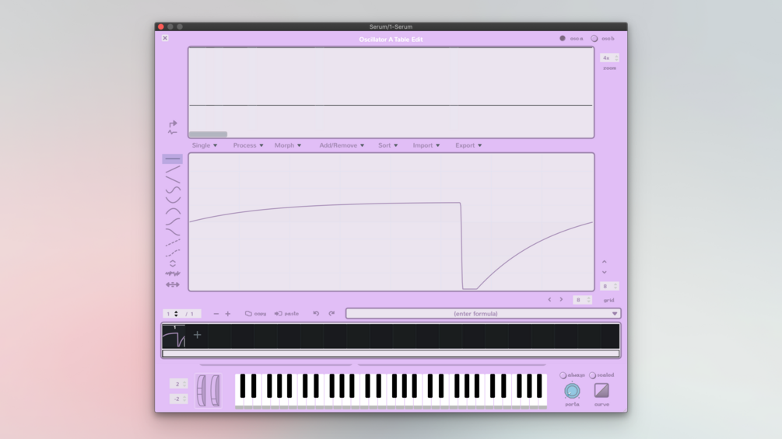Select wavetable frame 1 thumbnail
Viewport: 782px width, 439px height.
tap(174, 336)
